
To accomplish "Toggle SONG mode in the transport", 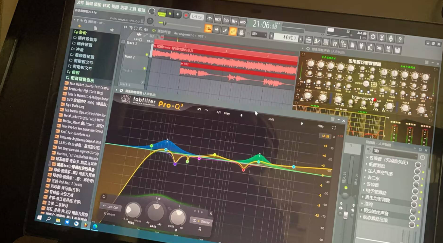I will pyautogui.click(x=162, y=14).
